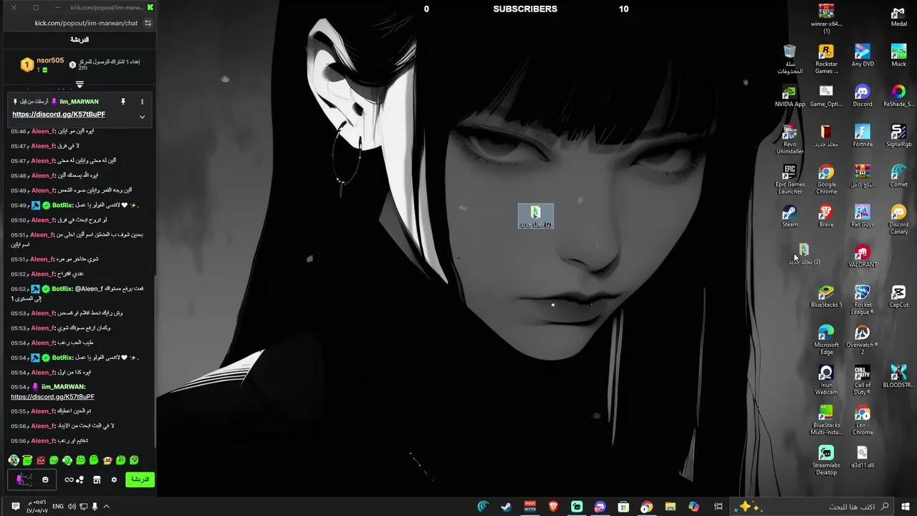Click nsor505 in the leaderboard
The height and width of the screenshot is (516, 917).
(50, 61)
